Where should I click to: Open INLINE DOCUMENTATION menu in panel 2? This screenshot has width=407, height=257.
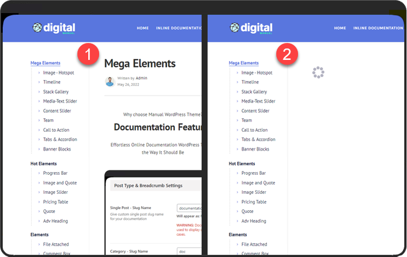coord(378,28)
